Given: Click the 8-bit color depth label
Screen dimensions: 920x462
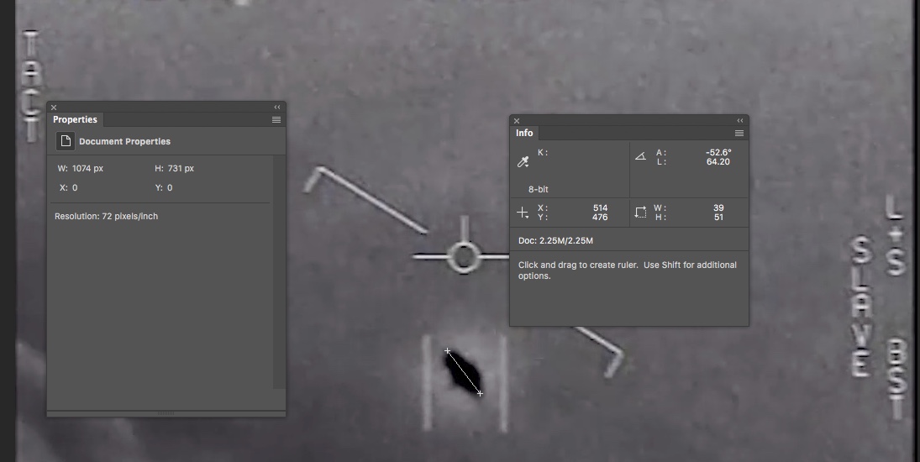Looking at the screenshot, I should (538, 189).
